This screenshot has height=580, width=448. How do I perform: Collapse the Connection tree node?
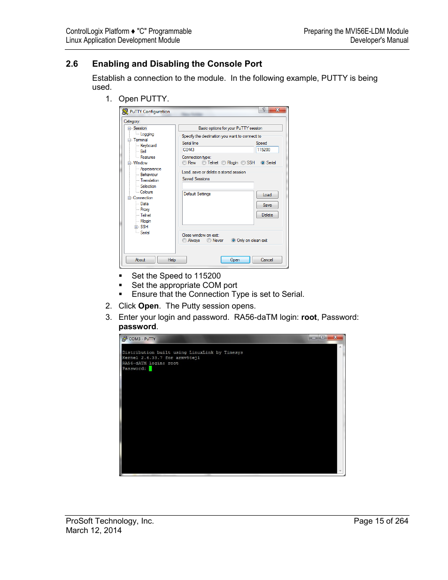[x=129, y=198]
